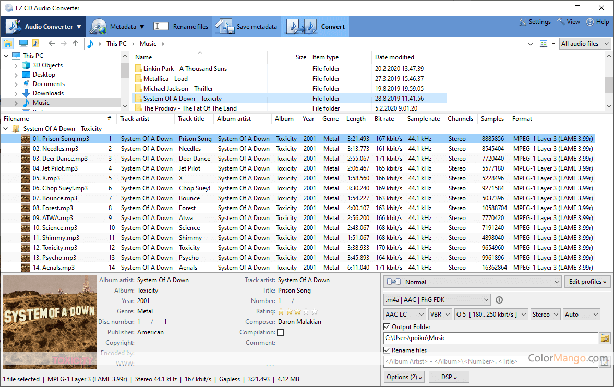The width and height of the screenshot is (614, 387).
Task: Click the DSP button
Action: [449, 377]
